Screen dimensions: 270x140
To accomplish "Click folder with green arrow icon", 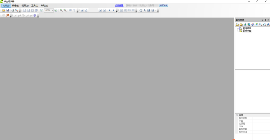I will (x=241, y=25).
